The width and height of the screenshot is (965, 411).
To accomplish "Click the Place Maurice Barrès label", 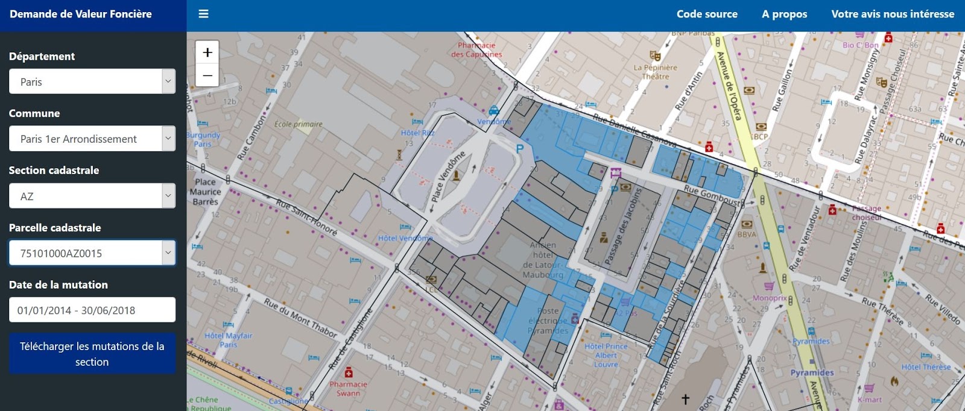I will [x=205, y=192].
